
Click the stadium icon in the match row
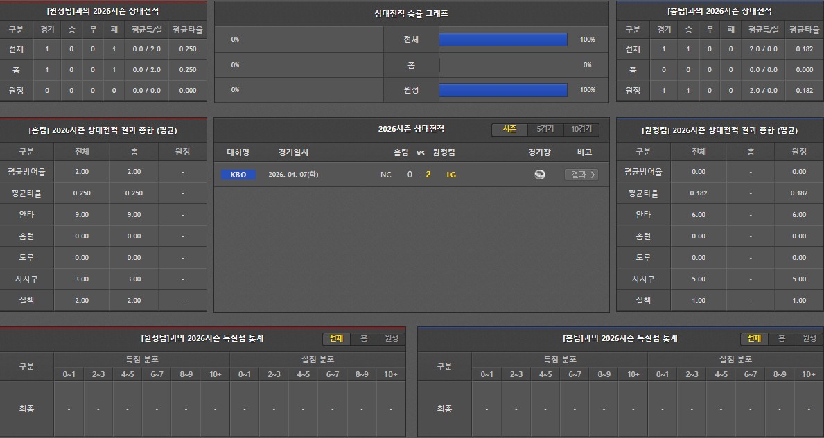point(540,175)
